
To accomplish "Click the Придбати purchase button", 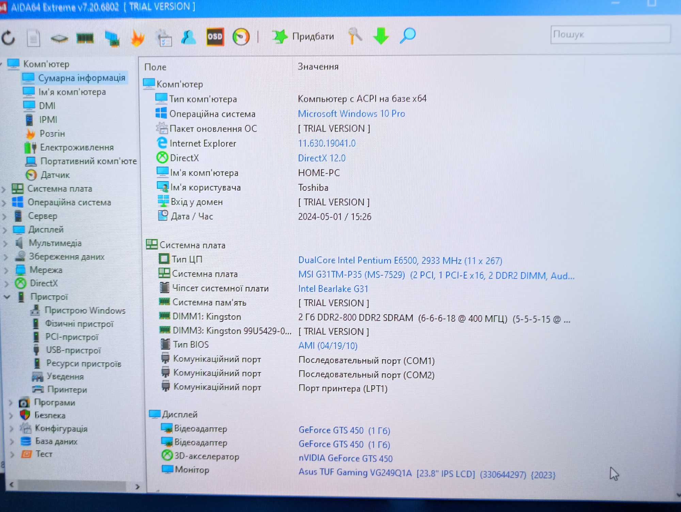I will coord(303,36).
